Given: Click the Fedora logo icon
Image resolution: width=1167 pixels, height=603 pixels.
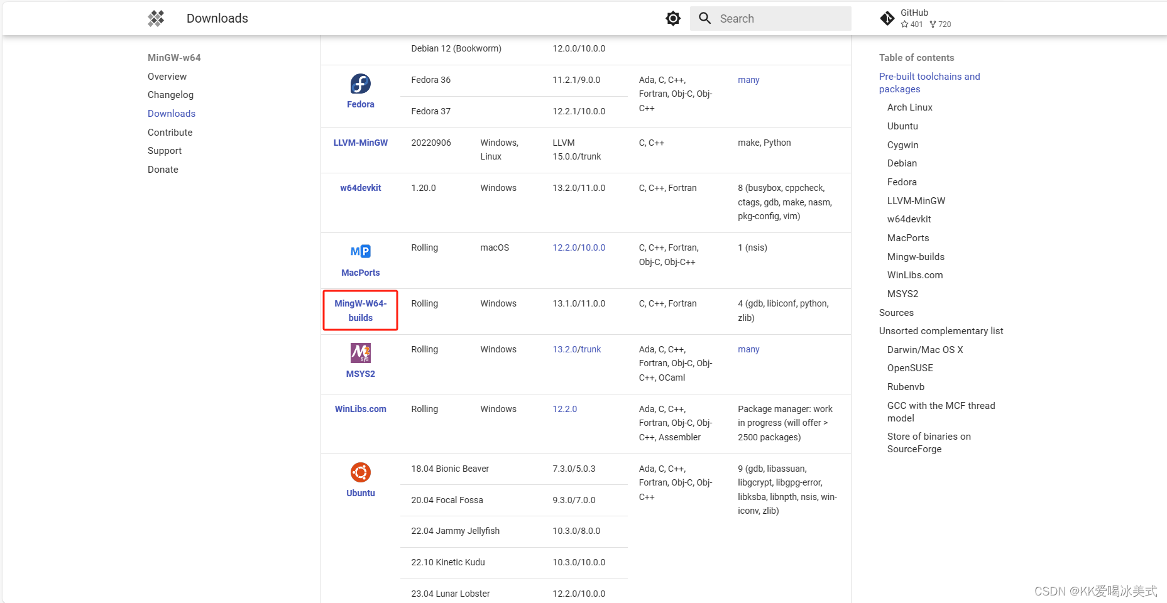Looking at the screenshot, I should tap(361, 84).
